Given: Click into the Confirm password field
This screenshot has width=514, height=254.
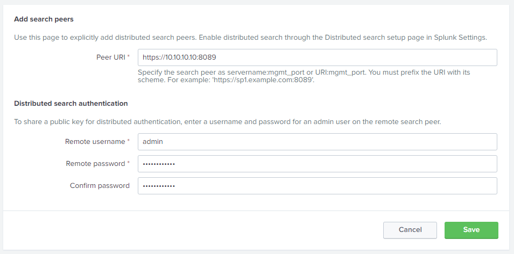Looking at the screenshot, I should click(317, 186).
